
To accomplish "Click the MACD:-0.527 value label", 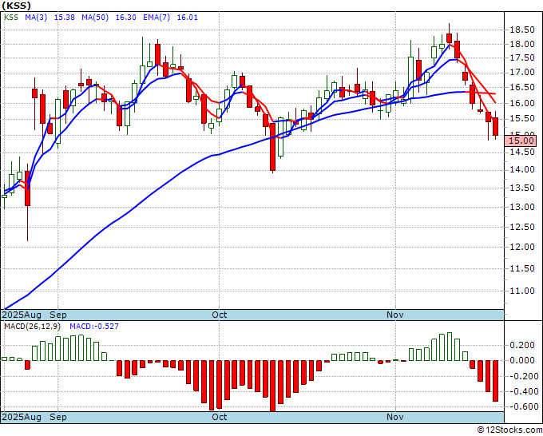I will pos(94,327).
